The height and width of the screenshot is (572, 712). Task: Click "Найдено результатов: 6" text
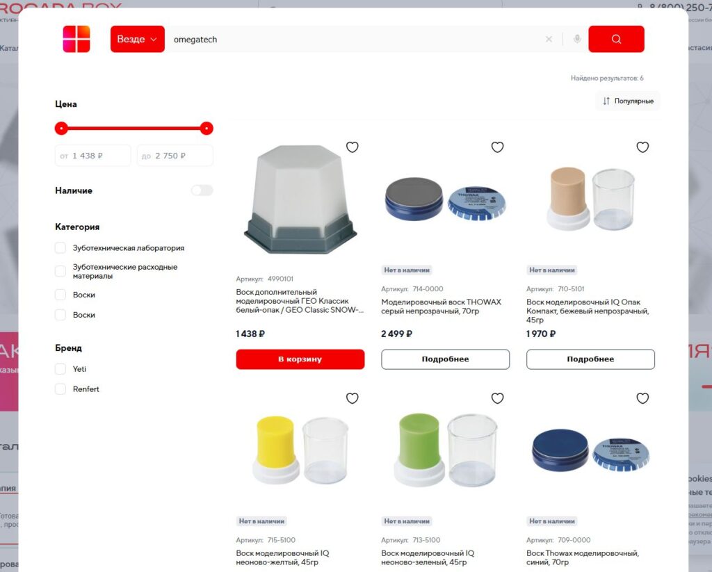(606, 78)
